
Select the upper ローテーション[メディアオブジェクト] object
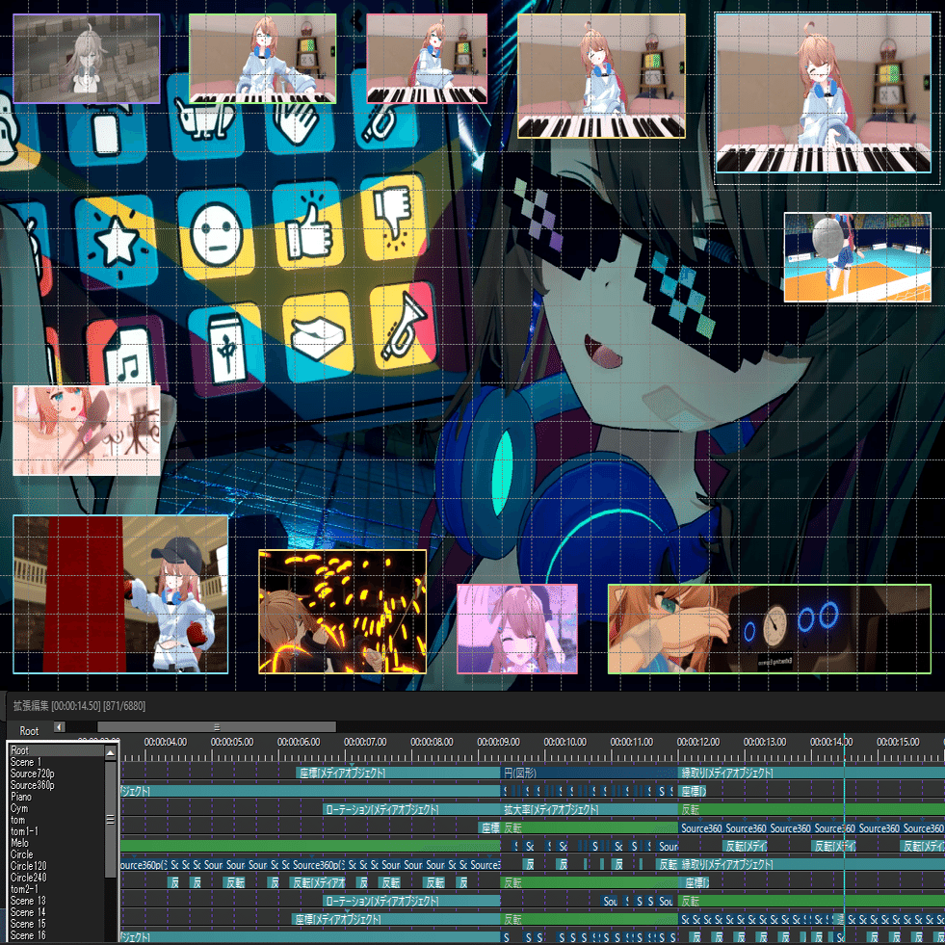pyautogui.click(x=411, y=809)
